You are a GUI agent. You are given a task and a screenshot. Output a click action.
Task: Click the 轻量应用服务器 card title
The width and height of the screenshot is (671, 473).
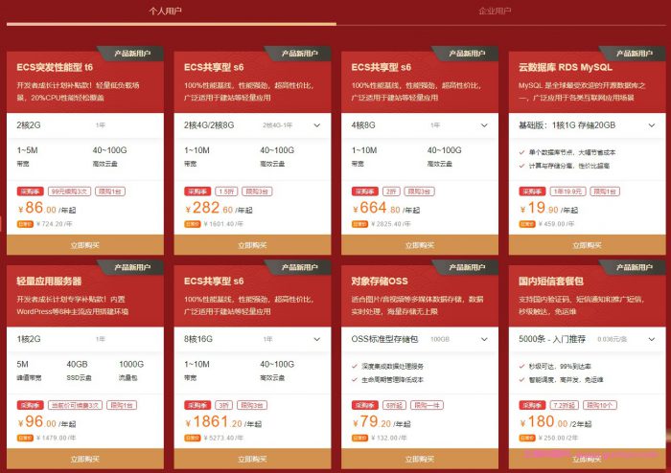50,282
